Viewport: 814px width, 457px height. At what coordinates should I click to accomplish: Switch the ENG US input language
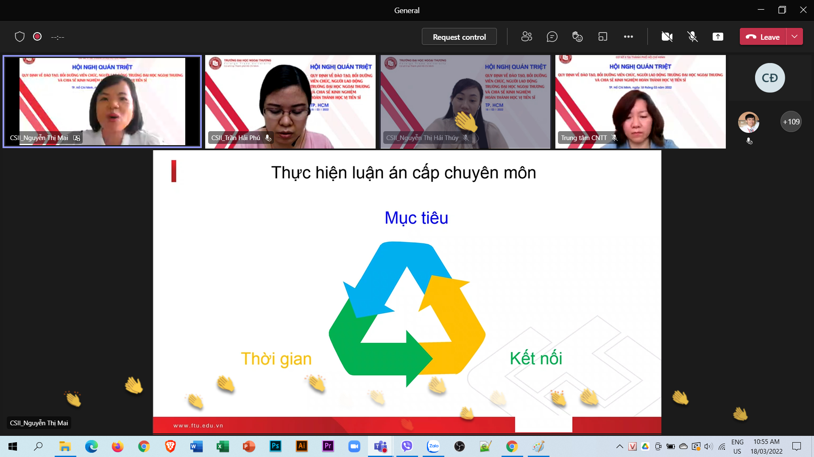tap(737, 446)
